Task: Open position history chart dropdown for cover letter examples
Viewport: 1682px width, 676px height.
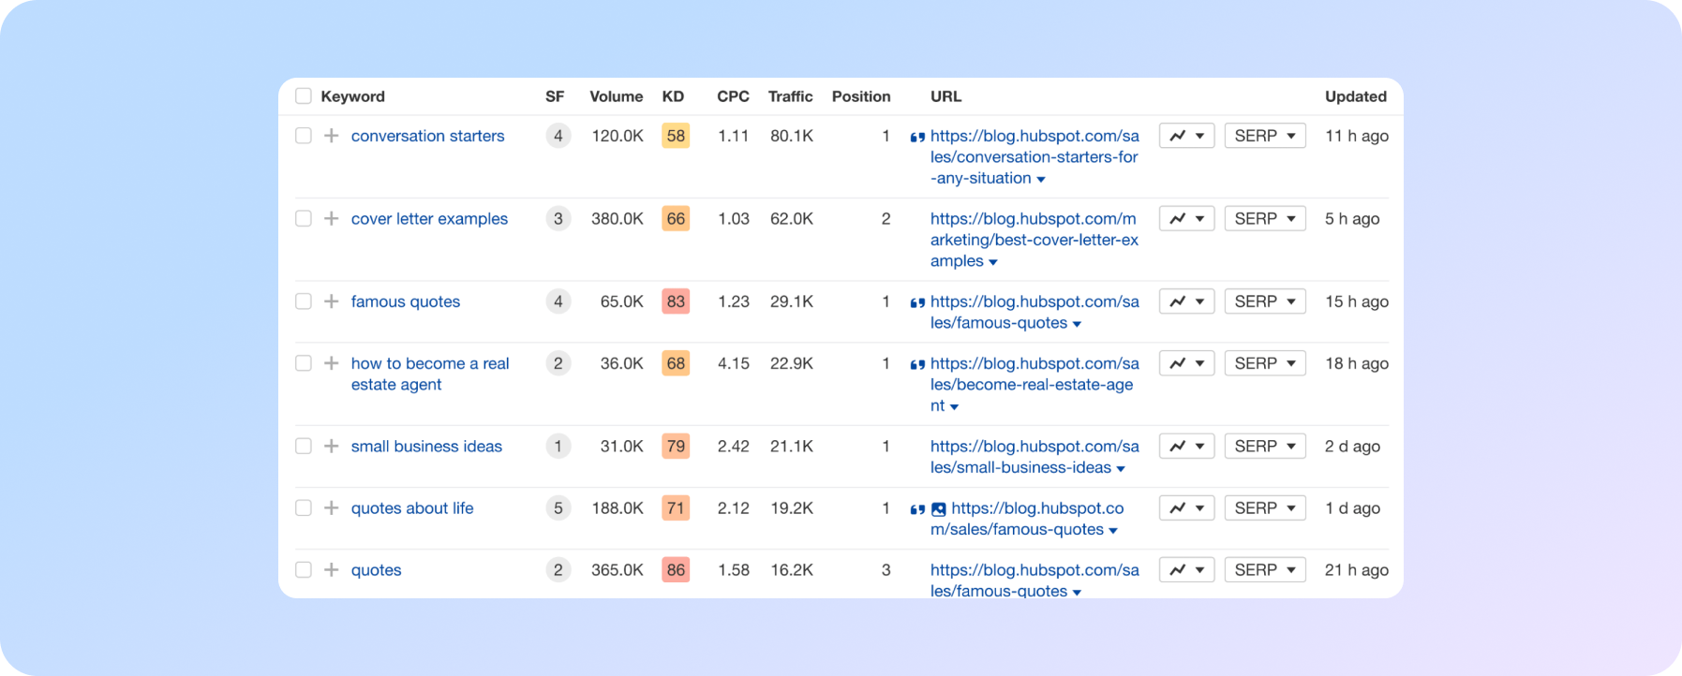Action: click(x=1187, y=218)
